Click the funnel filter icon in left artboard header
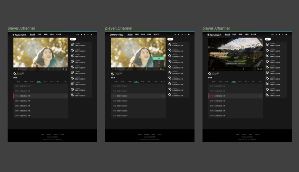The height and width of the screenshot is (172, 299). (x=85, y=35)
